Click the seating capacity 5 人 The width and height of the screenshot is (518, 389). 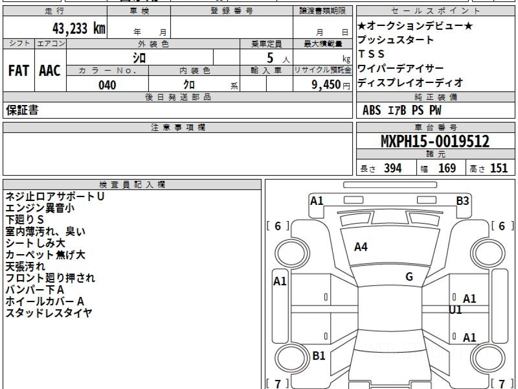click(278, 57)
